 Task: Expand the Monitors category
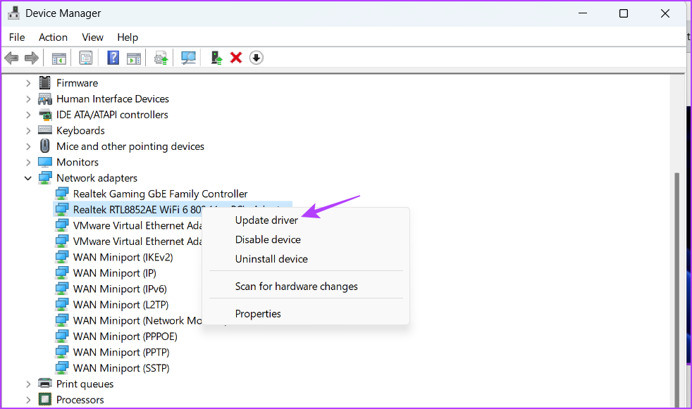(x=28, y=162)
